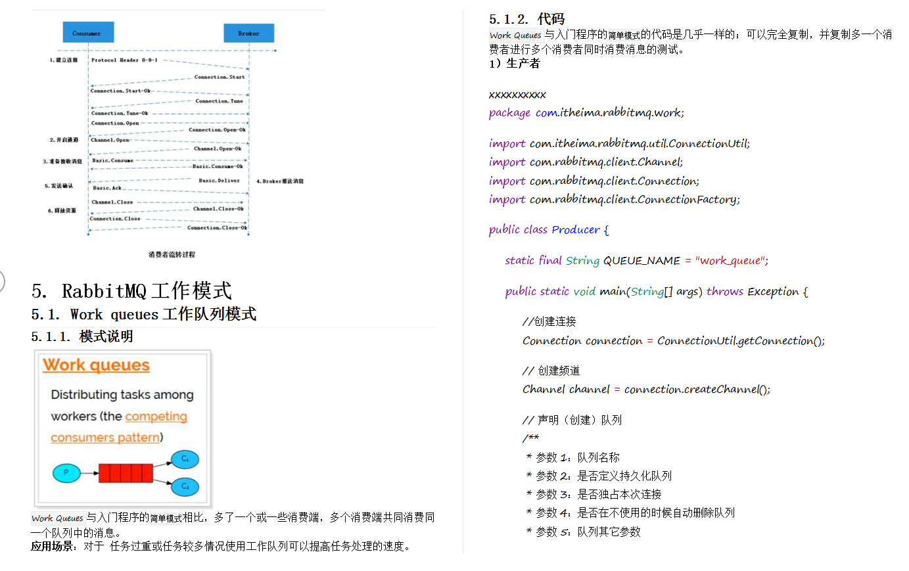Click the 'Connection.Close' diagram label
Image resolution: width=909 pixels, height=571 pixels.
[115, 219]
